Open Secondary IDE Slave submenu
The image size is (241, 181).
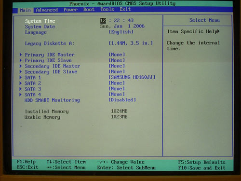click(51, 72)
